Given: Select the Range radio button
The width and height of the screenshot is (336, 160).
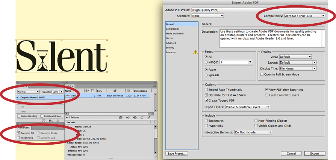Looking at the screenshot, I should click(x=206, y=62).
